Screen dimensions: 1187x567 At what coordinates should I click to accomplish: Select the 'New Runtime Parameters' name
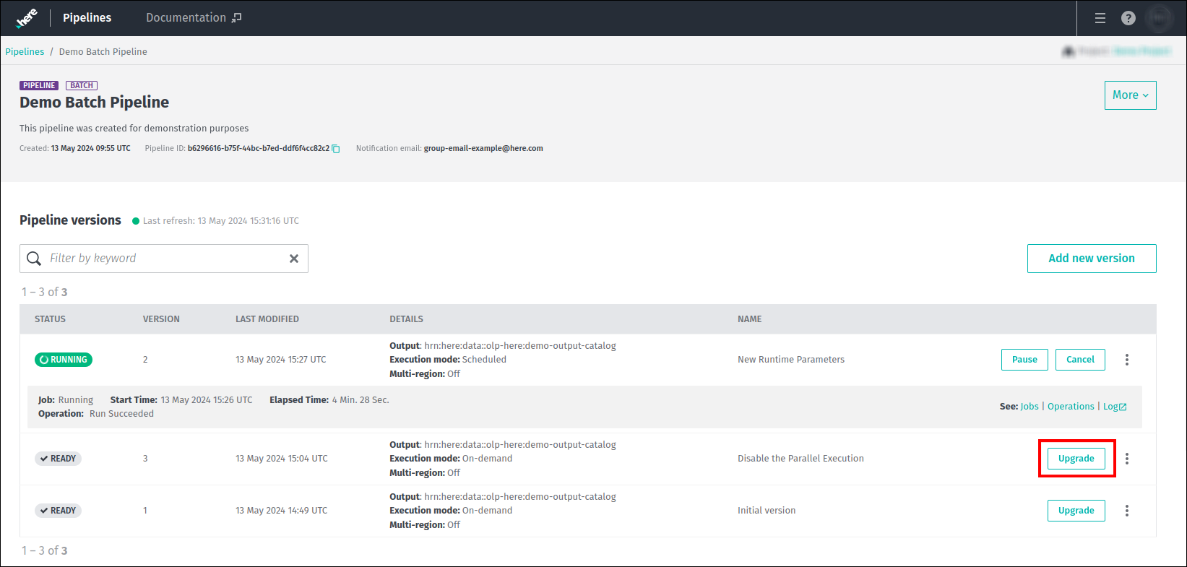click(x=791, y=360)
